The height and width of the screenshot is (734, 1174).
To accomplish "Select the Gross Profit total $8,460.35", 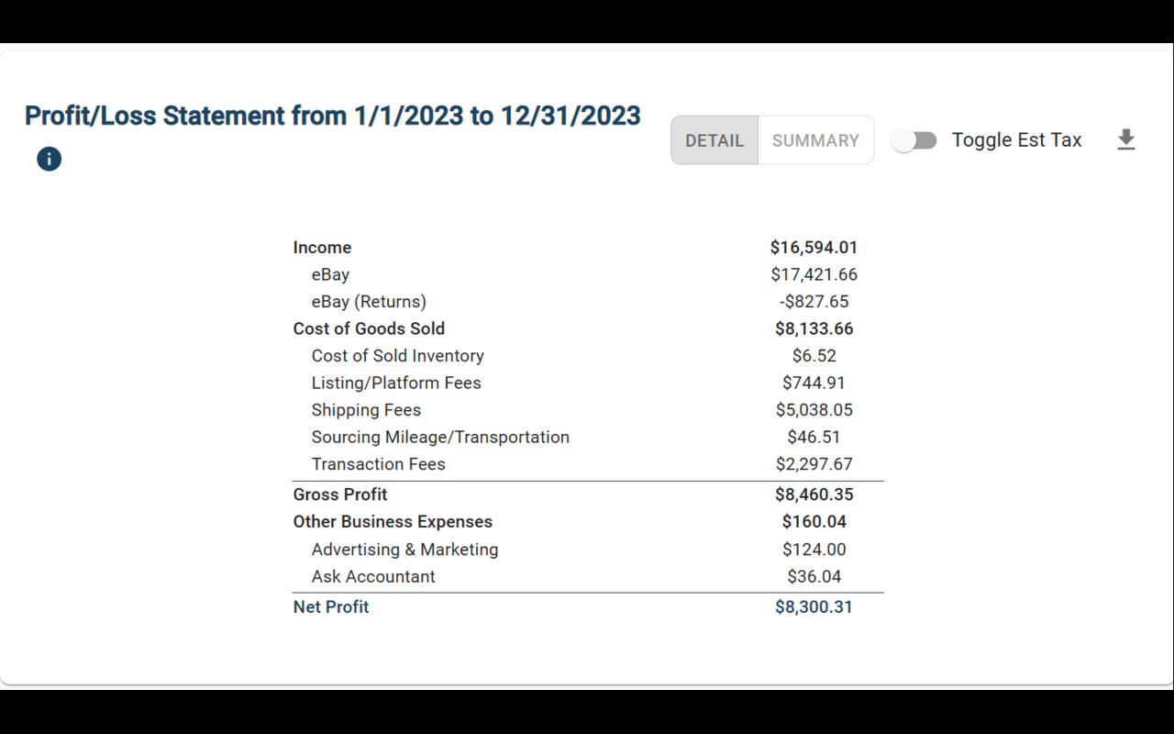I will (x=814, y=495).
